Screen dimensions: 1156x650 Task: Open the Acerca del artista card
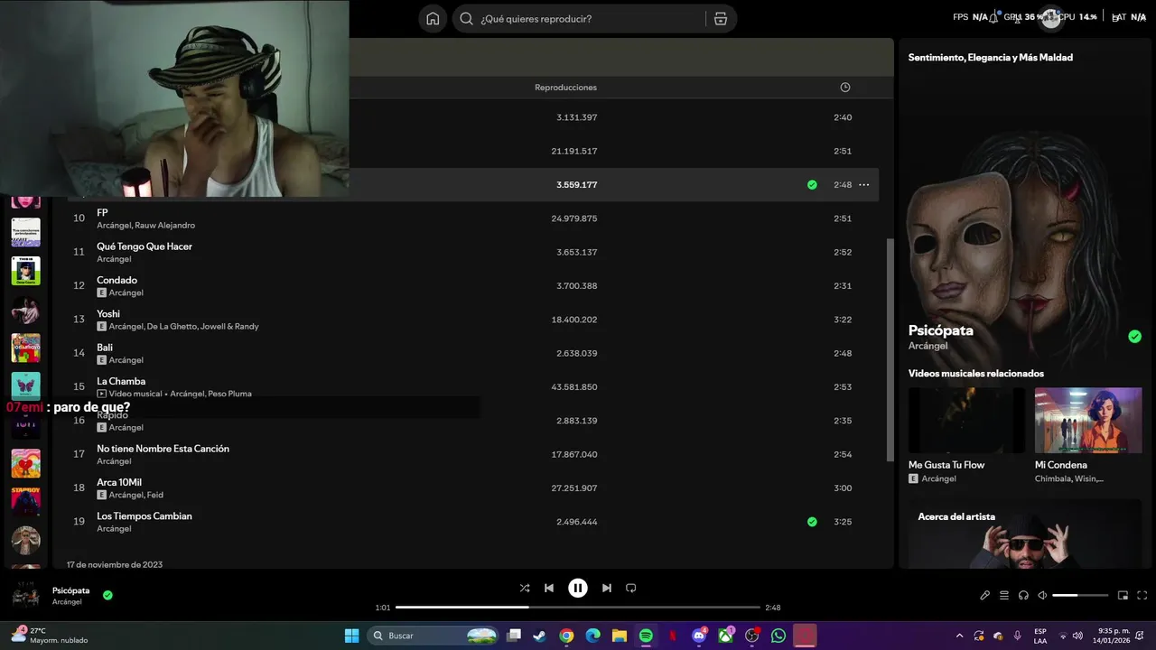1025,534
